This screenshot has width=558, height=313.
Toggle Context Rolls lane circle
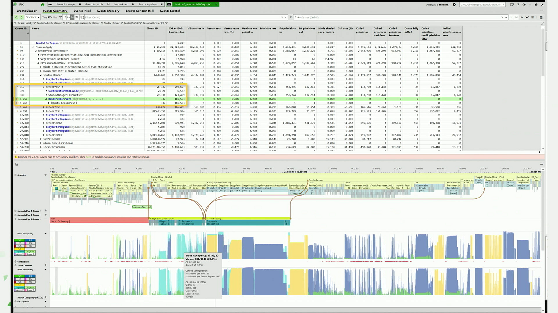(15, 262)
